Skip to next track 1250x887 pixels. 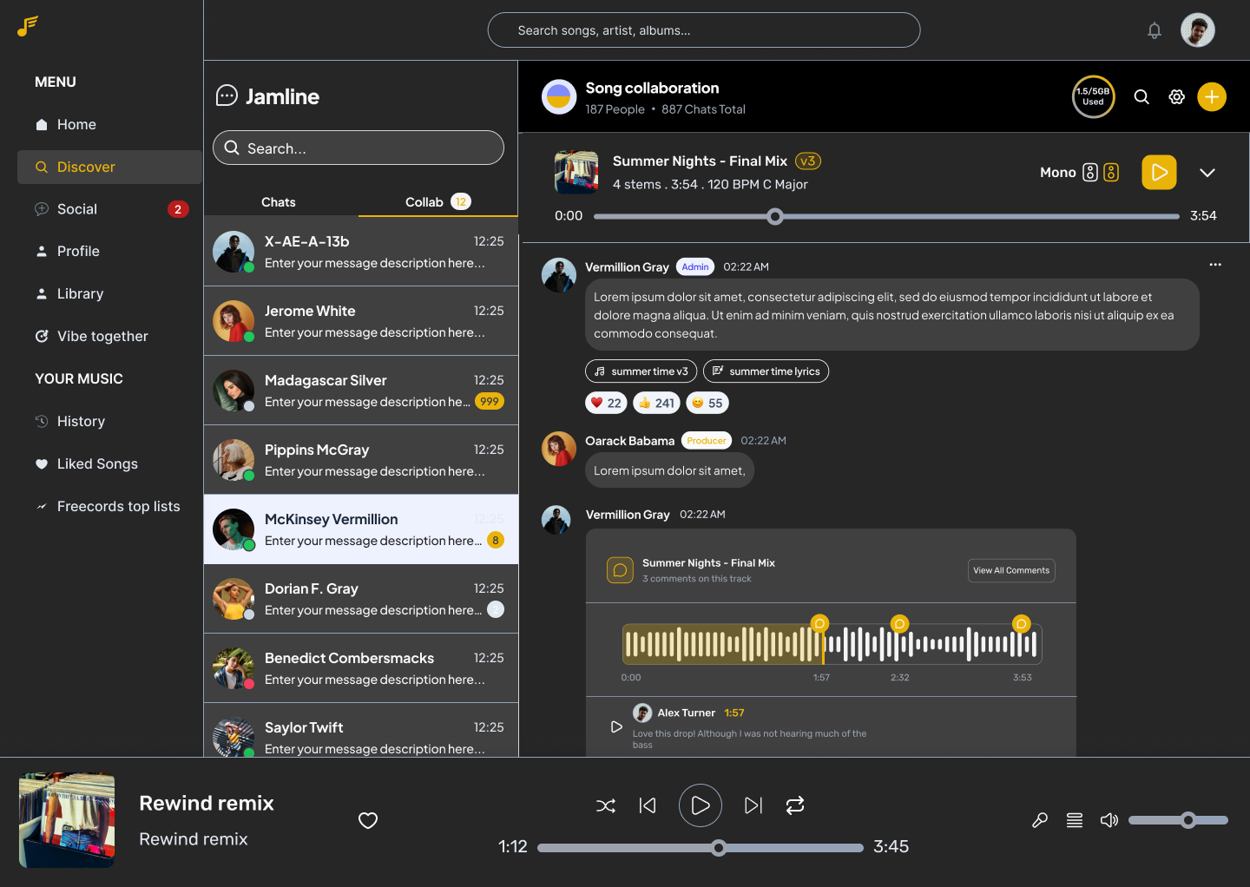(x=753, y=805)
